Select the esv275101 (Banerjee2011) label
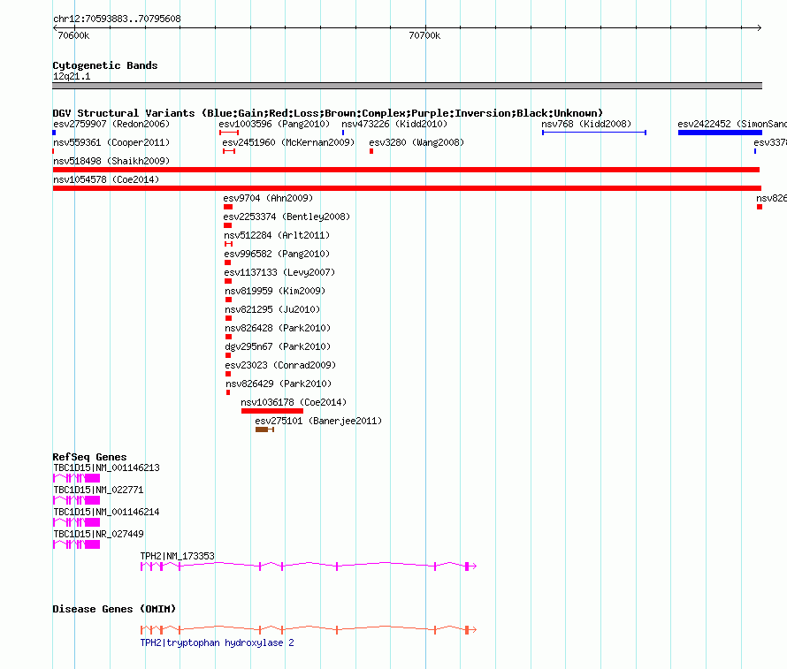This screenshot has width=787, height=669. click(318, 421)
